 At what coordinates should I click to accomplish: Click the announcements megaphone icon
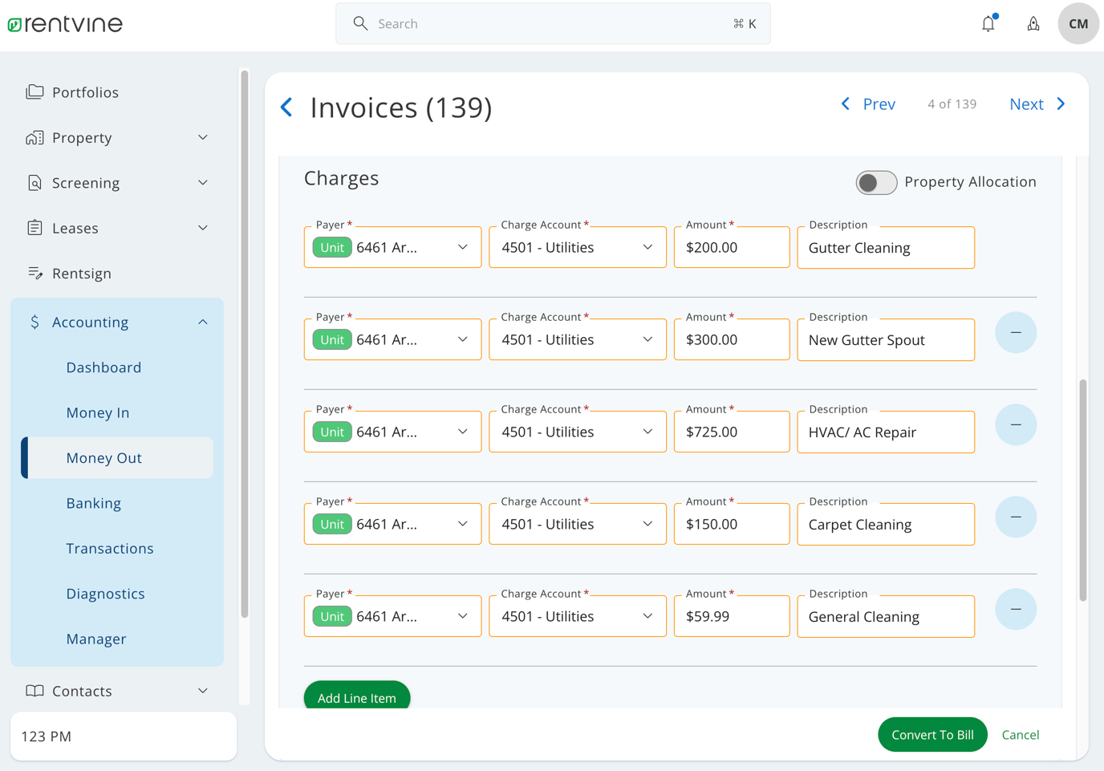[x=1033, y=23]
